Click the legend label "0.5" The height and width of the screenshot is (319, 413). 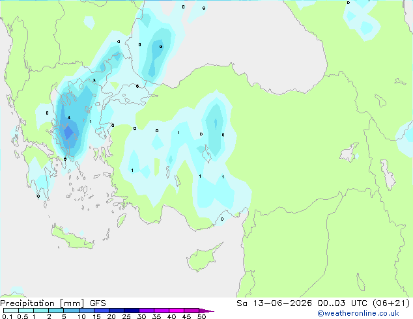[23, 316]
